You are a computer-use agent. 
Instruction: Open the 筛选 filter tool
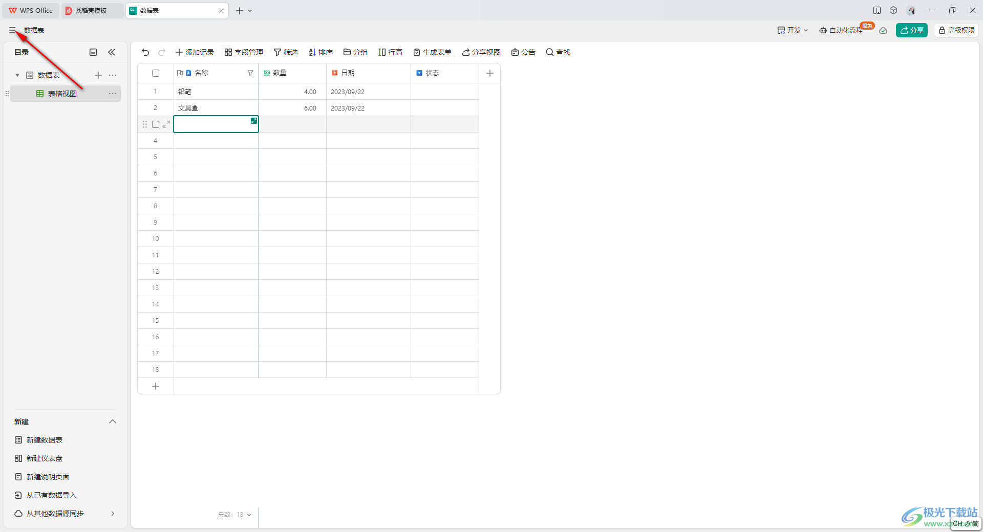pos(286,52)
